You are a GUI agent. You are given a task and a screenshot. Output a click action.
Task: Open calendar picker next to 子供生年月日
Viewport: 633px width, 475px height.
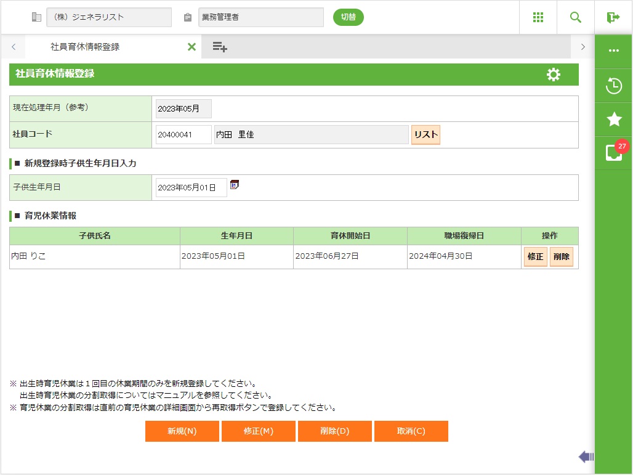tap(235, 185)
